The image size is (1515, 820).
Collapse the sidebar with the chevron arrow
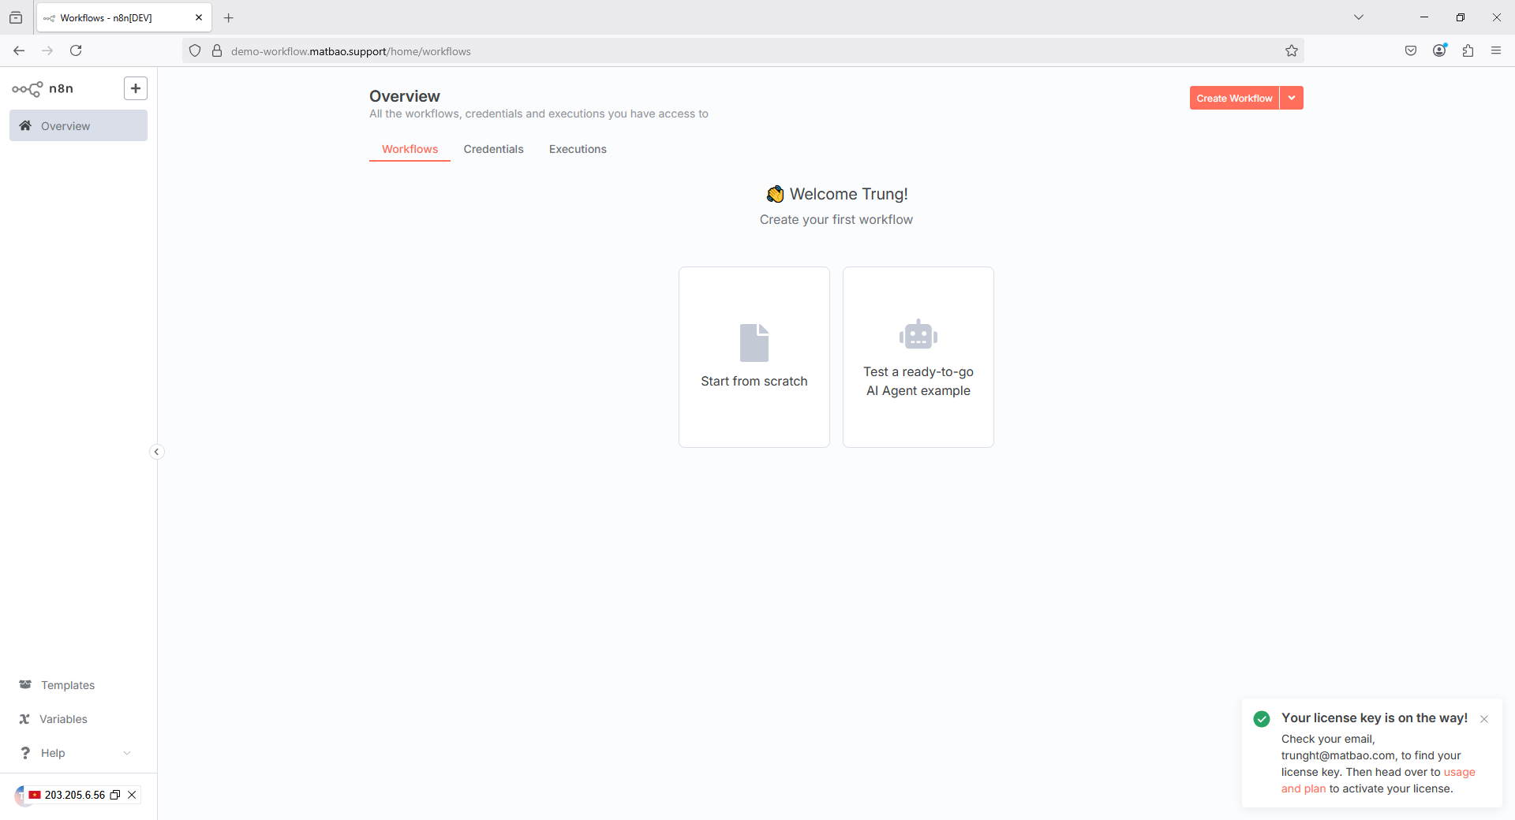pyautogui.click(x=156, y=452)
